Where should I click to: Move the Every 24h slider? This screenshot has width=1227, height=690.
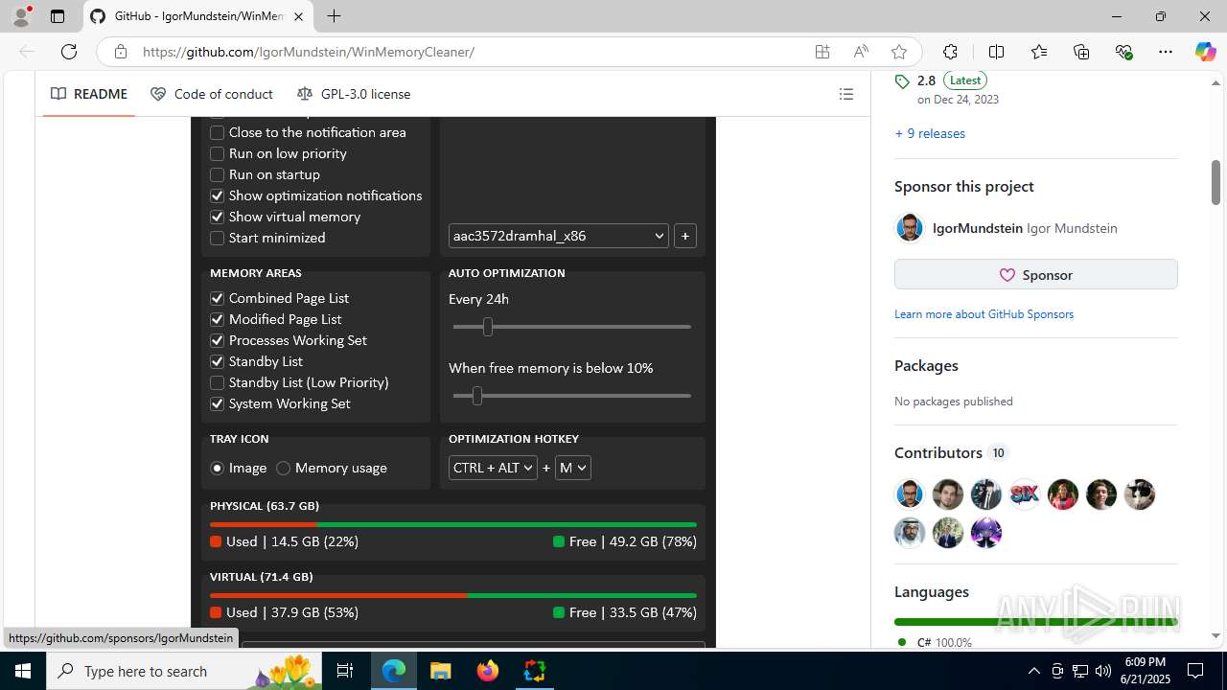point(488,327)
